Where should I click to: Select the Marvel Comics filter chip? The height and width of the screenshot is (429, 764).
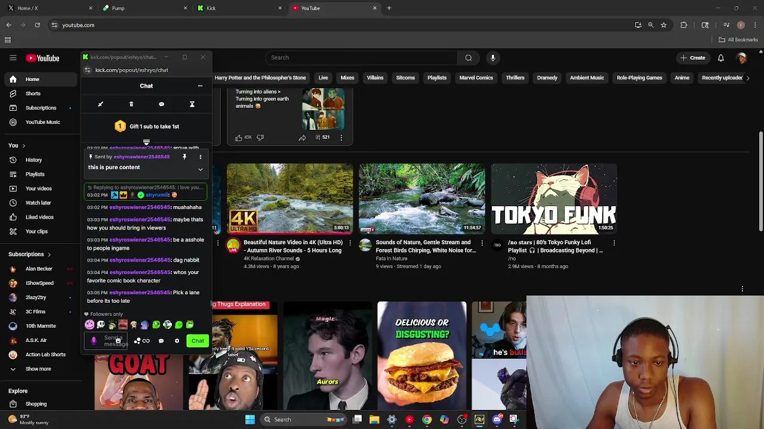click(x=476, y=78)
